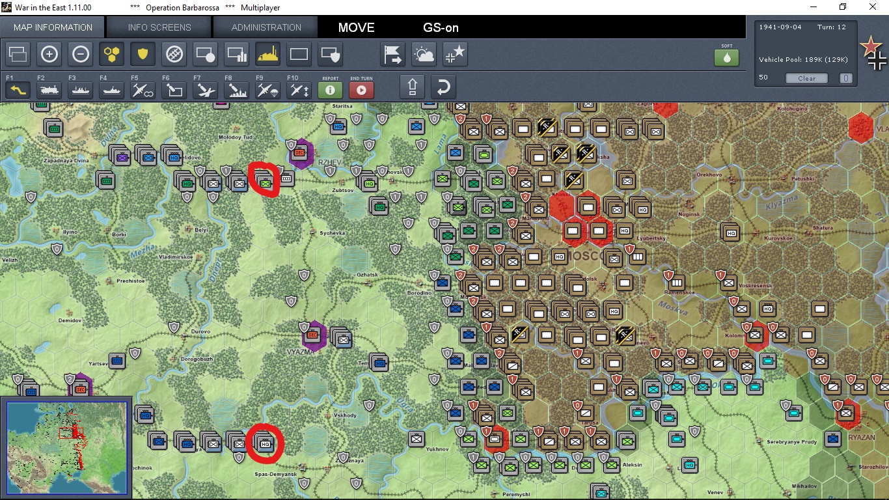Select F1 move mode
This screenshot has height=500, width=889.
coord(18,90)
